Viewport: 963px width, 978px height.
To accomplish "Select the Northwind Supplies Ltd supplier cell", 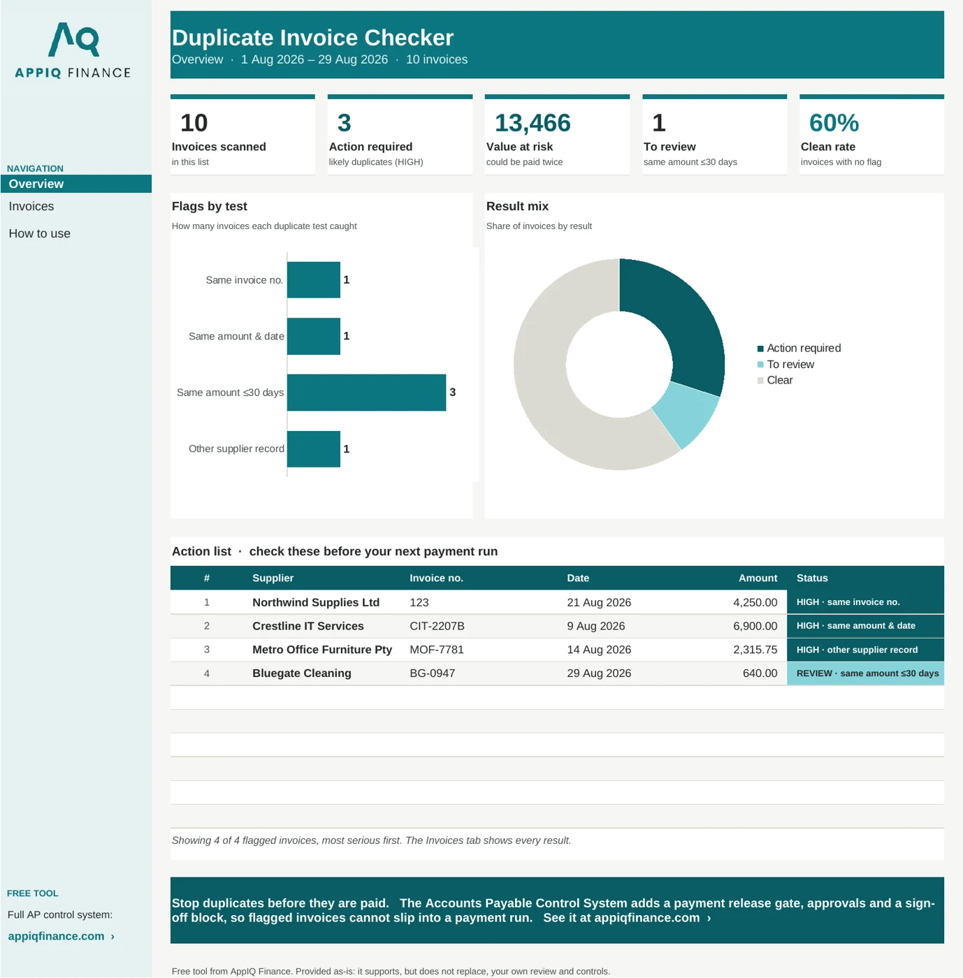I will point(316,603).
